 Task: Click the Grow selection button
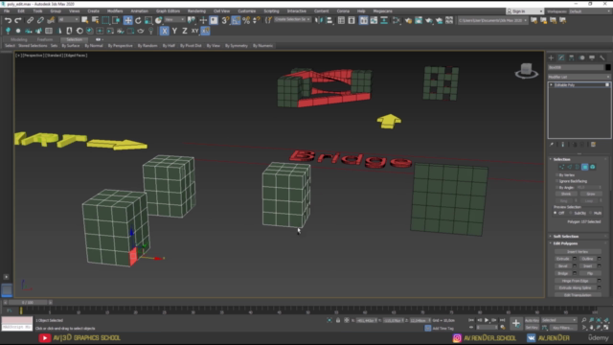coord(590,194)
